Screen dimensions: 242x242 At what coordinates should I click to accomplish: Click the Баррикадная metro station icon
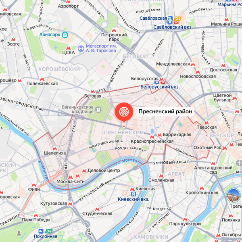coord(160,135)
